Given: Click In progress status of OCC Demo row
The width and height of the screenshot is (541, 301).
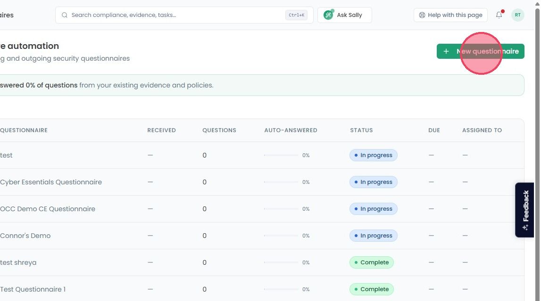Looking at the screenshot, I should pos(373,209).
